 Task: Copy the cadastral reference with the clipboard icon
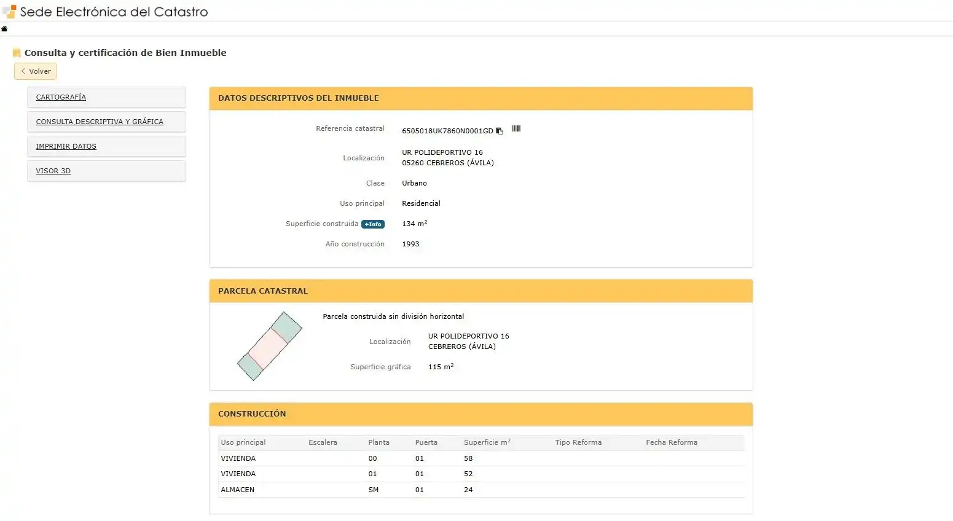pyautogui.click(x=500, y=131)
